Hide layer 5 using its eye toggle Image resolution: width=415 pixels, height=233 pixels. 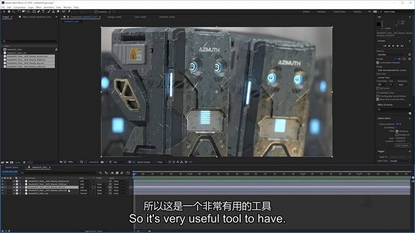click(3, 193)
